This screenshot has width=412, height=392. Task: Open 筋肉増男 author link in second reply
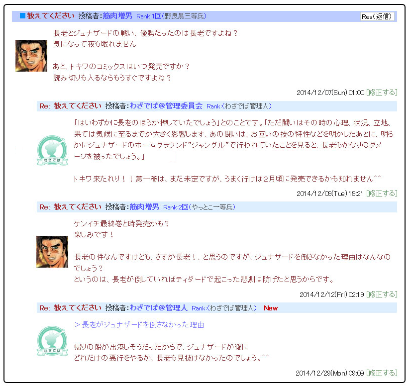pos(144,207)
